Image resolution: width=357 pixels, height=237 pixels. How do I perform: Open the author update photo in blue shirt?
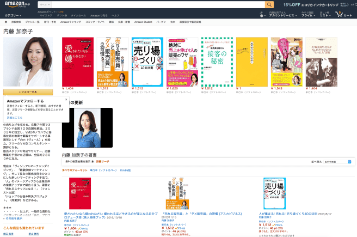(x=87, y=127)
